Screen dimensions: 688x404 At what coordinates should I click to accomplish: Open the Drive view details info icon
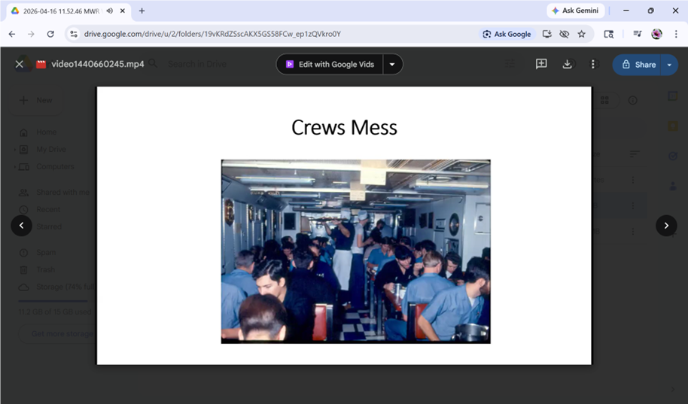632,100
